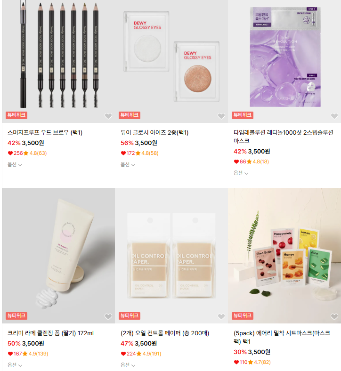The height and width of the screenshot is (371, 341).
Task: Toggle wishlist heart on Smudgeproof Wood Brow image
Action: click(108, 116)
